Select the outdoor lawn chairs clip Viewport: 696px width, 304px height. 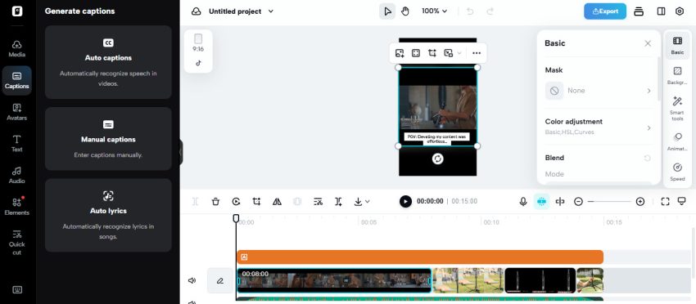[468, 280]
